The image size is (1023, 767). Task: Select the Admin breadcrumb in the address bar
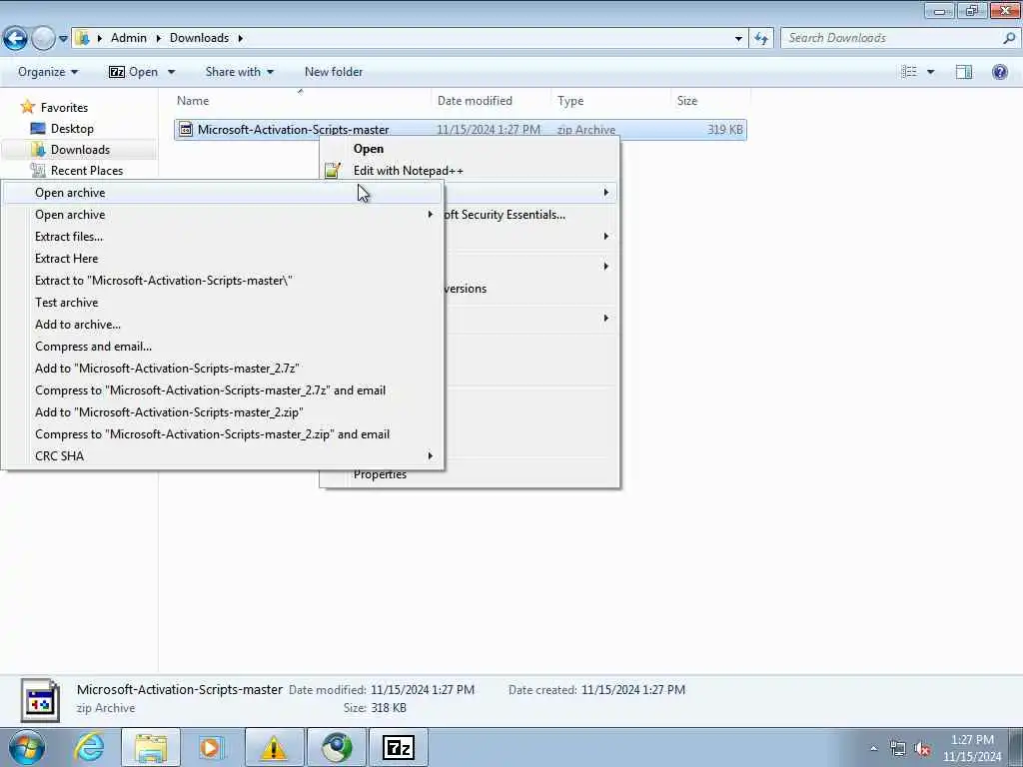coord(129,38)
